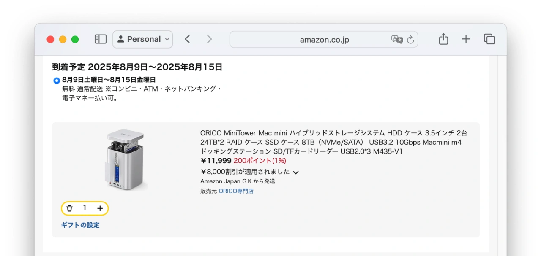Image resolution: width=541 pixels, height=256 pixels.
Task: Remove the item with the trash icon
Action: (69, 208)
